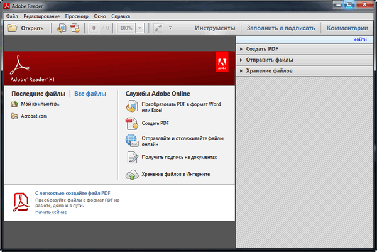
Task: Click the Open folder icon in toolbar
Action: coord(12,28)
